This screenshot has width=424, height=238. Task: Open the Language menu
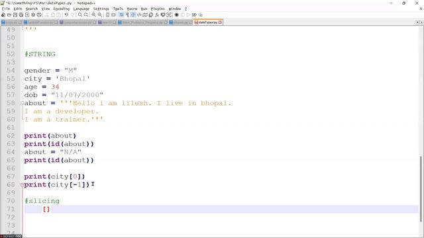coord(81,9)
